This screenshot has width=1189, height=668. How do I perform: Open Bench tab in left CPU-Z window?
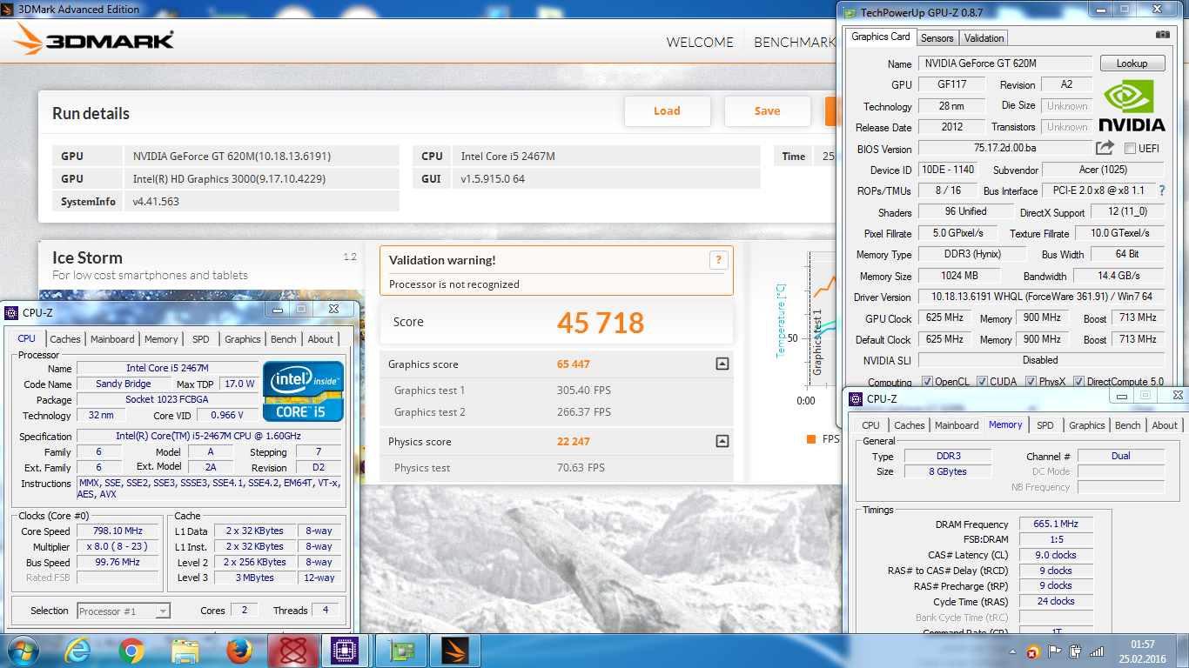(x=284, y=339)
